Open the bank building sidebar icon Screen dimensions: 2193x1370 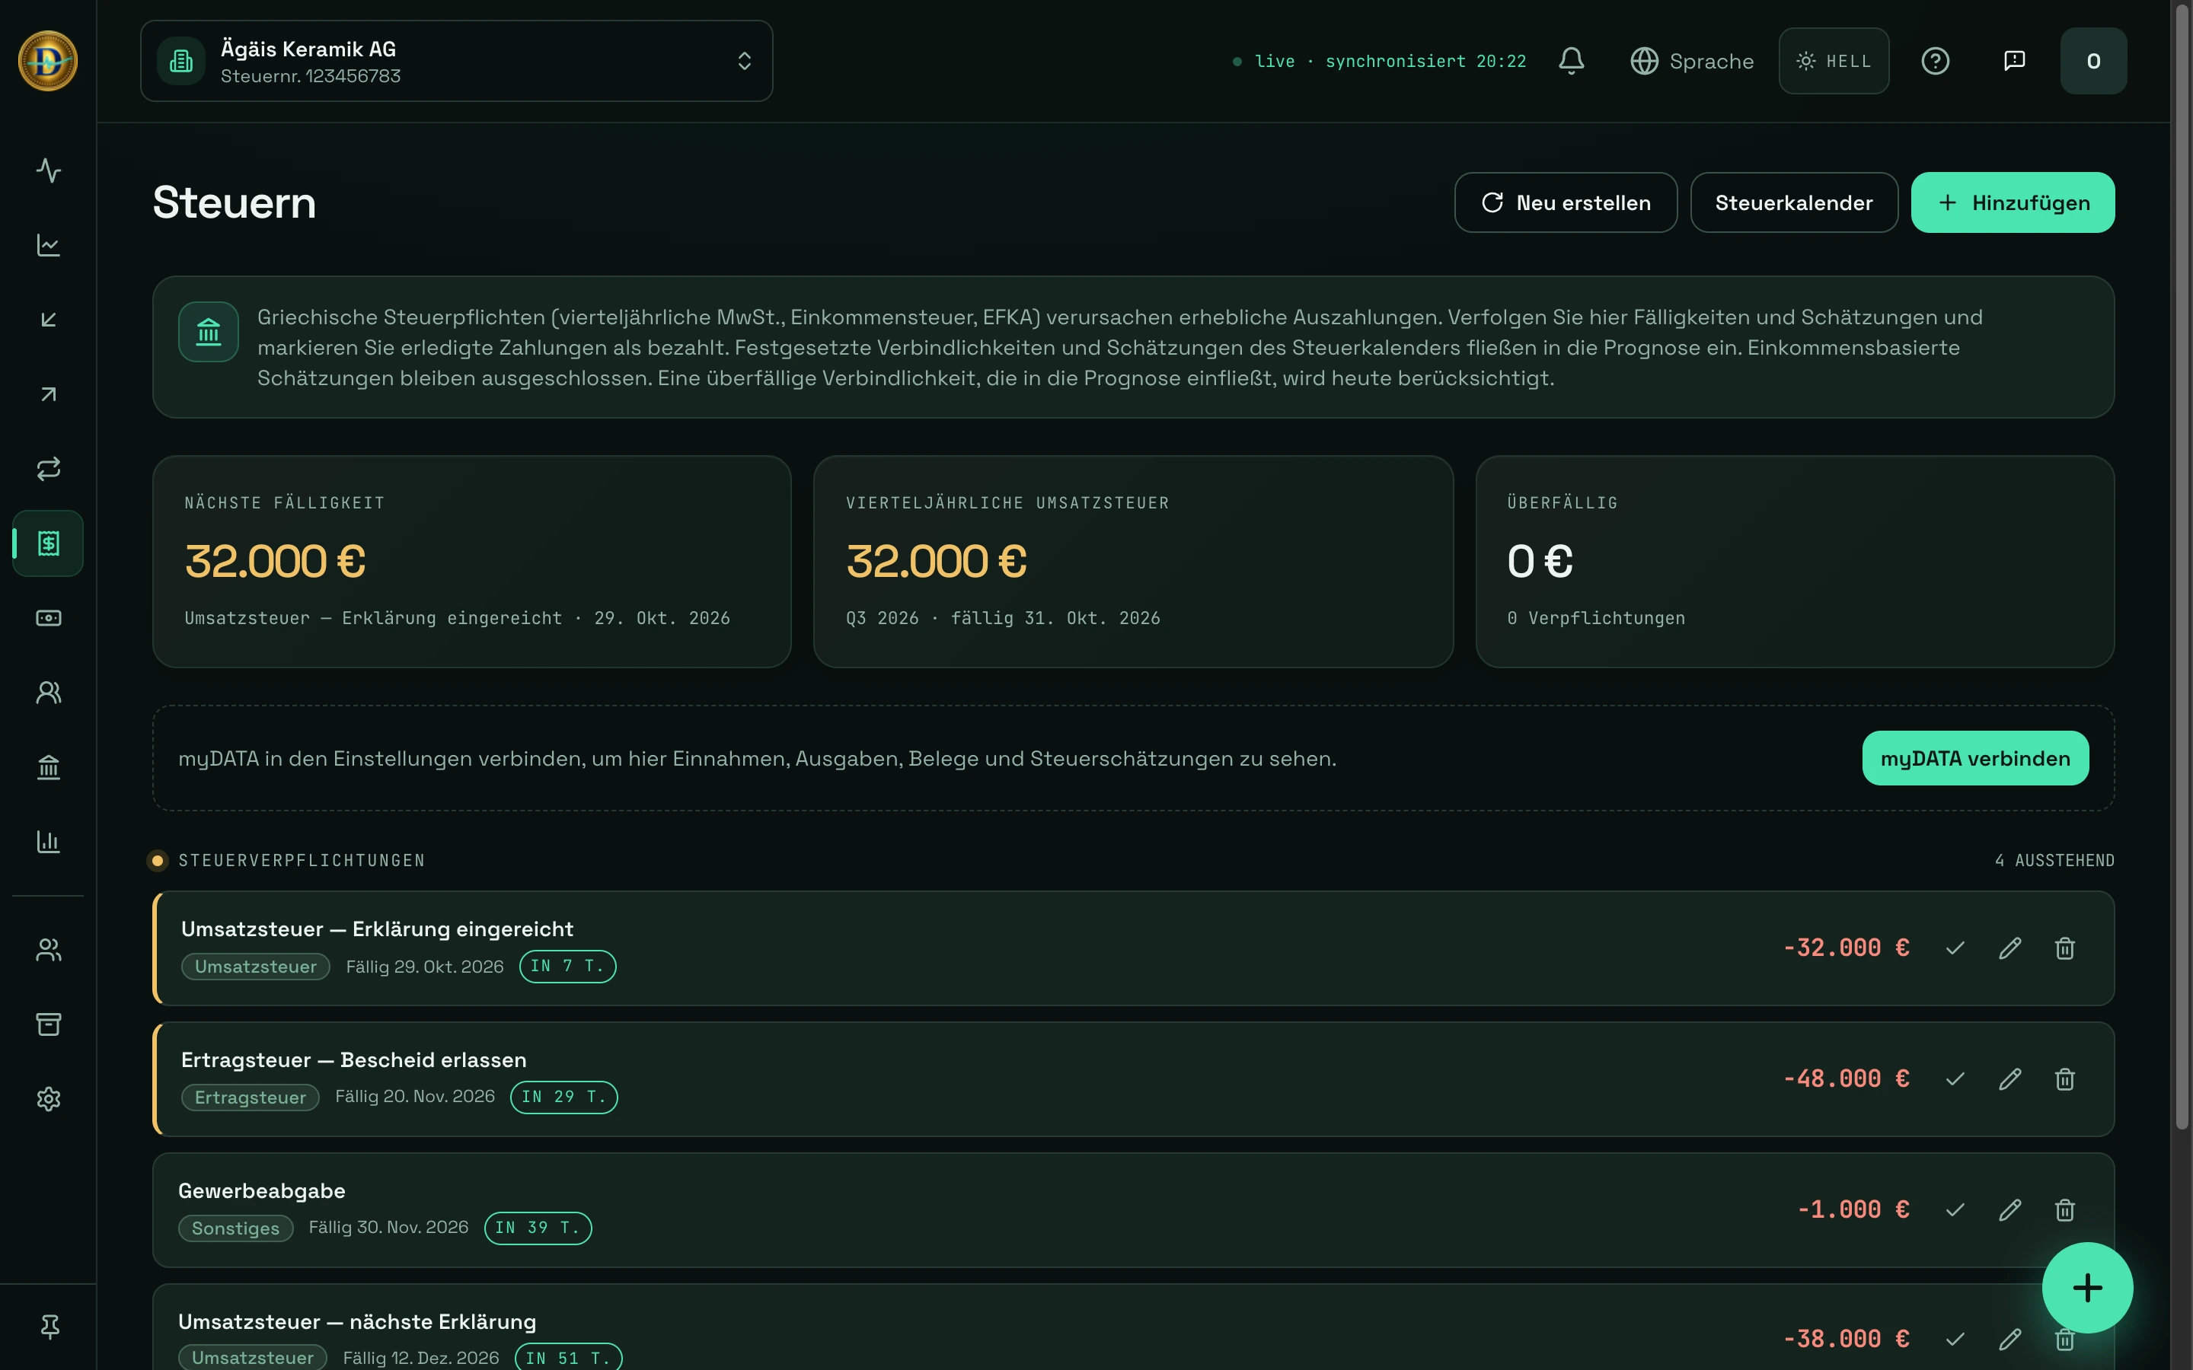click(48, 767)
